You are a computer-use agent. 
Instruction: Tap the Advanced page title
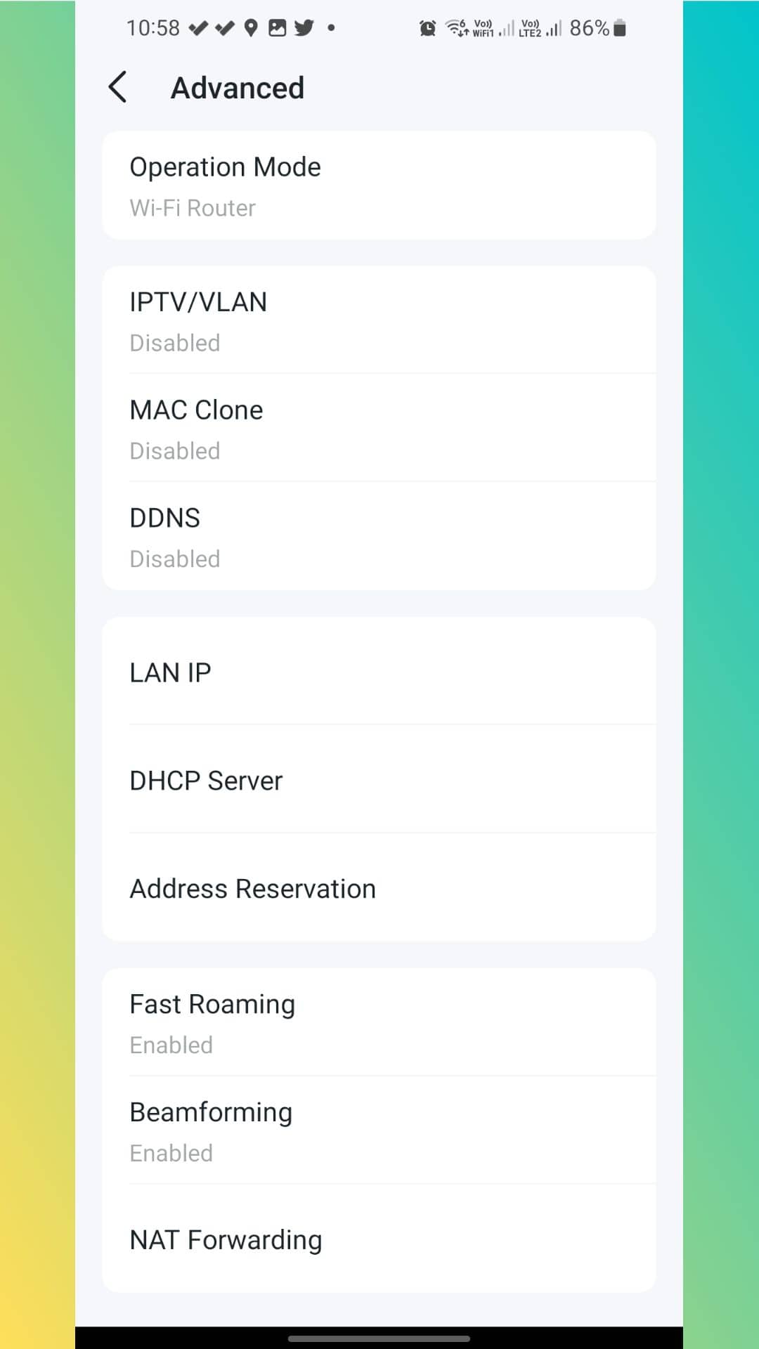coord(238,88)
